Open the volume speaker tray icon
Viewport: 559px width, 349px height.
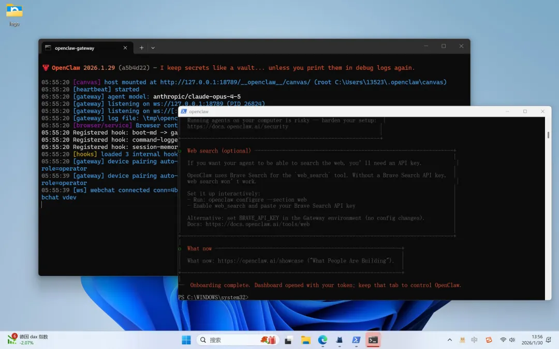pos(512,340)
